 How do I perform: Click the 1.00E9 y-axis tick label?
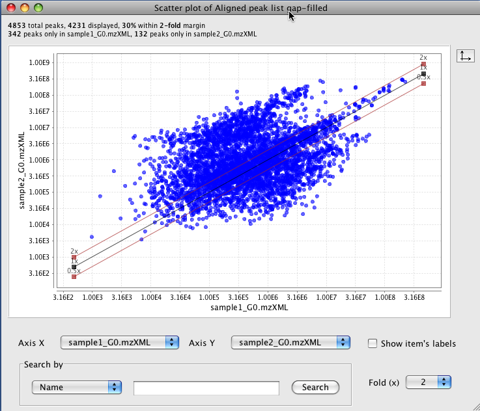[x=39, y=62]
